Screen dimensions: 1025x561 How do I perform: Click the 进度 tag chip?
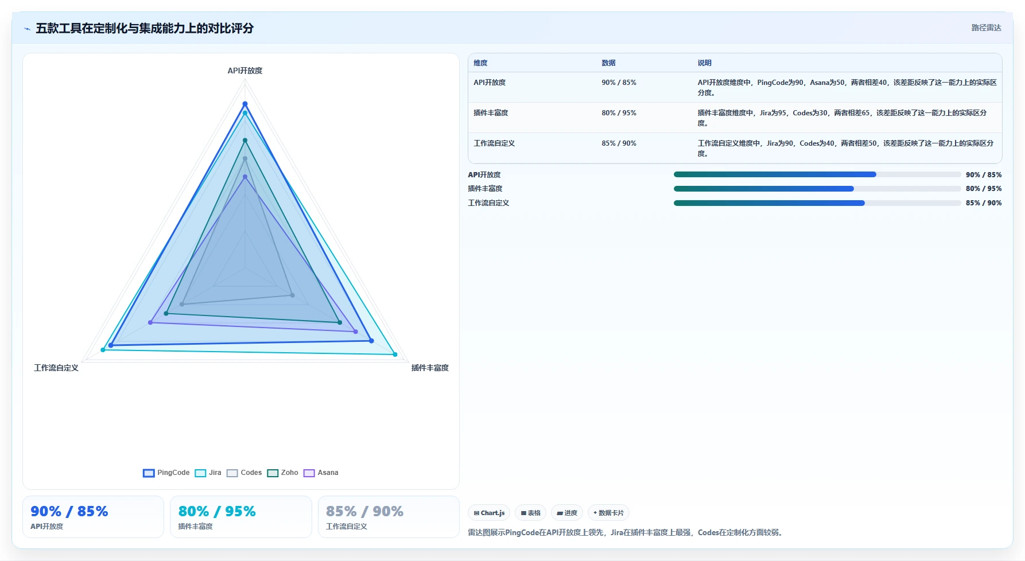click(x=567, y=513)
